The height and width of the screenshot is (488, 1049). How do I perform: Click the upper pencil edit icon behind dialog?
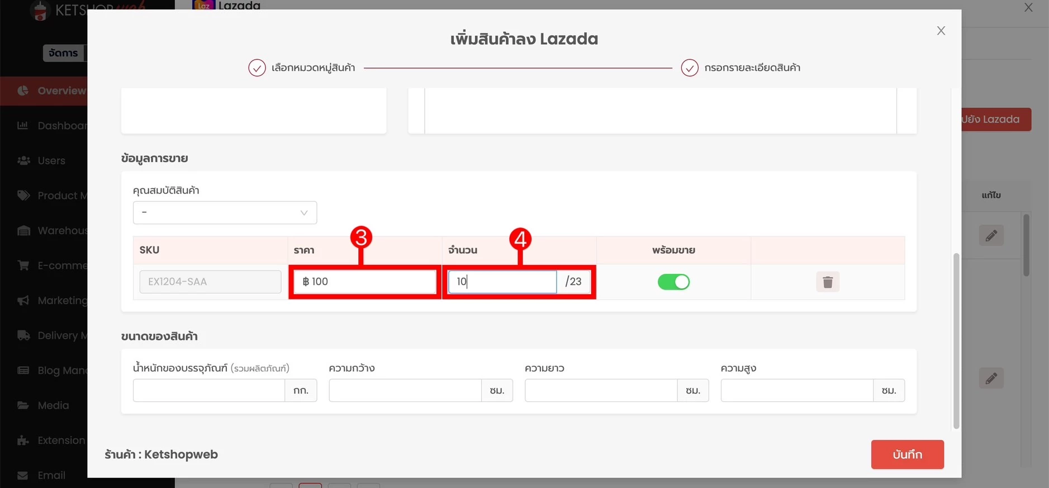991,235
